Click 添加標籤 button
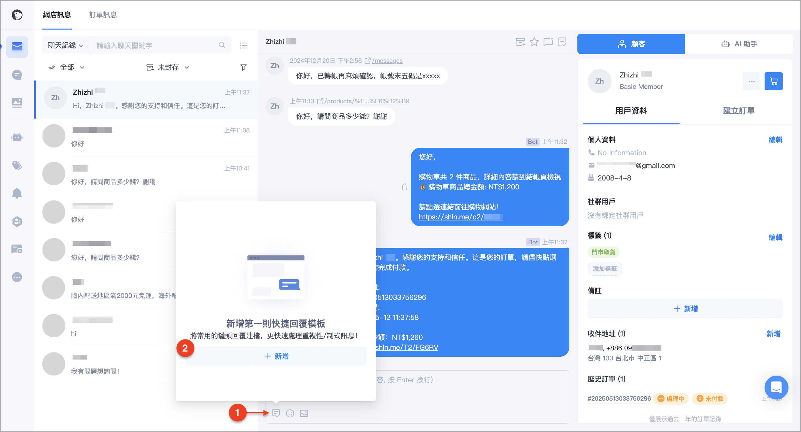This screenshot has height=432, width=801. [604, 268]
